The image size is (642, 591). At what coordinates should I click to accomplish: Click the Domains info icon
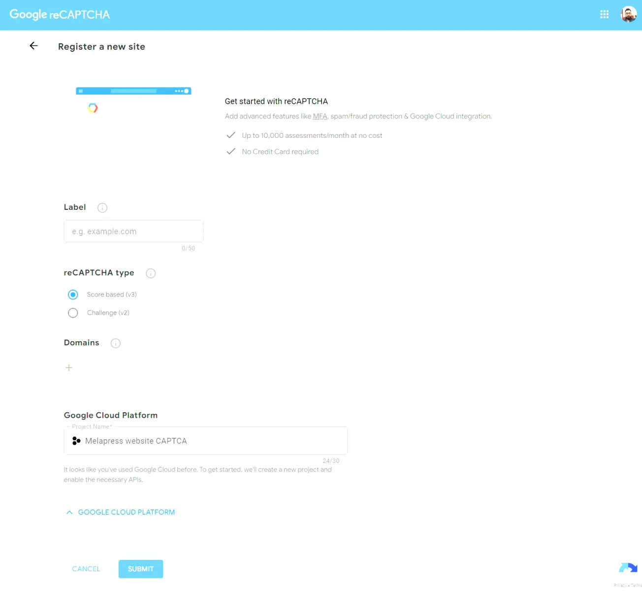point(116,343)
